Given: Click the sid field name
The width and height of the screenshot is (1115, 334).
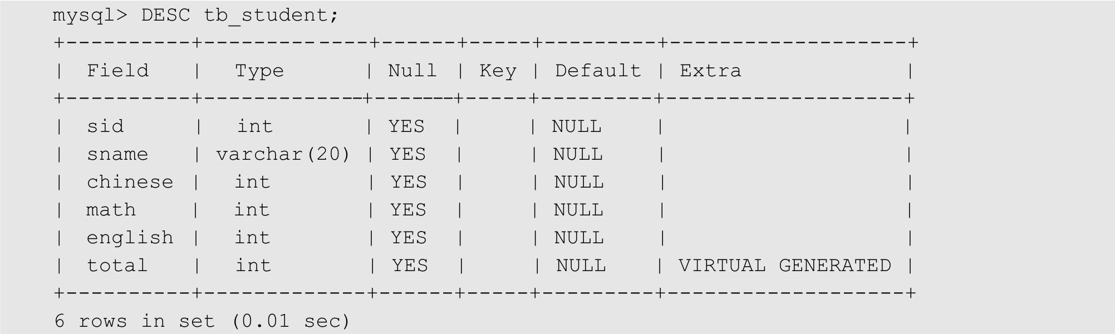Looking at the screenshot, I should pos(105,127).
